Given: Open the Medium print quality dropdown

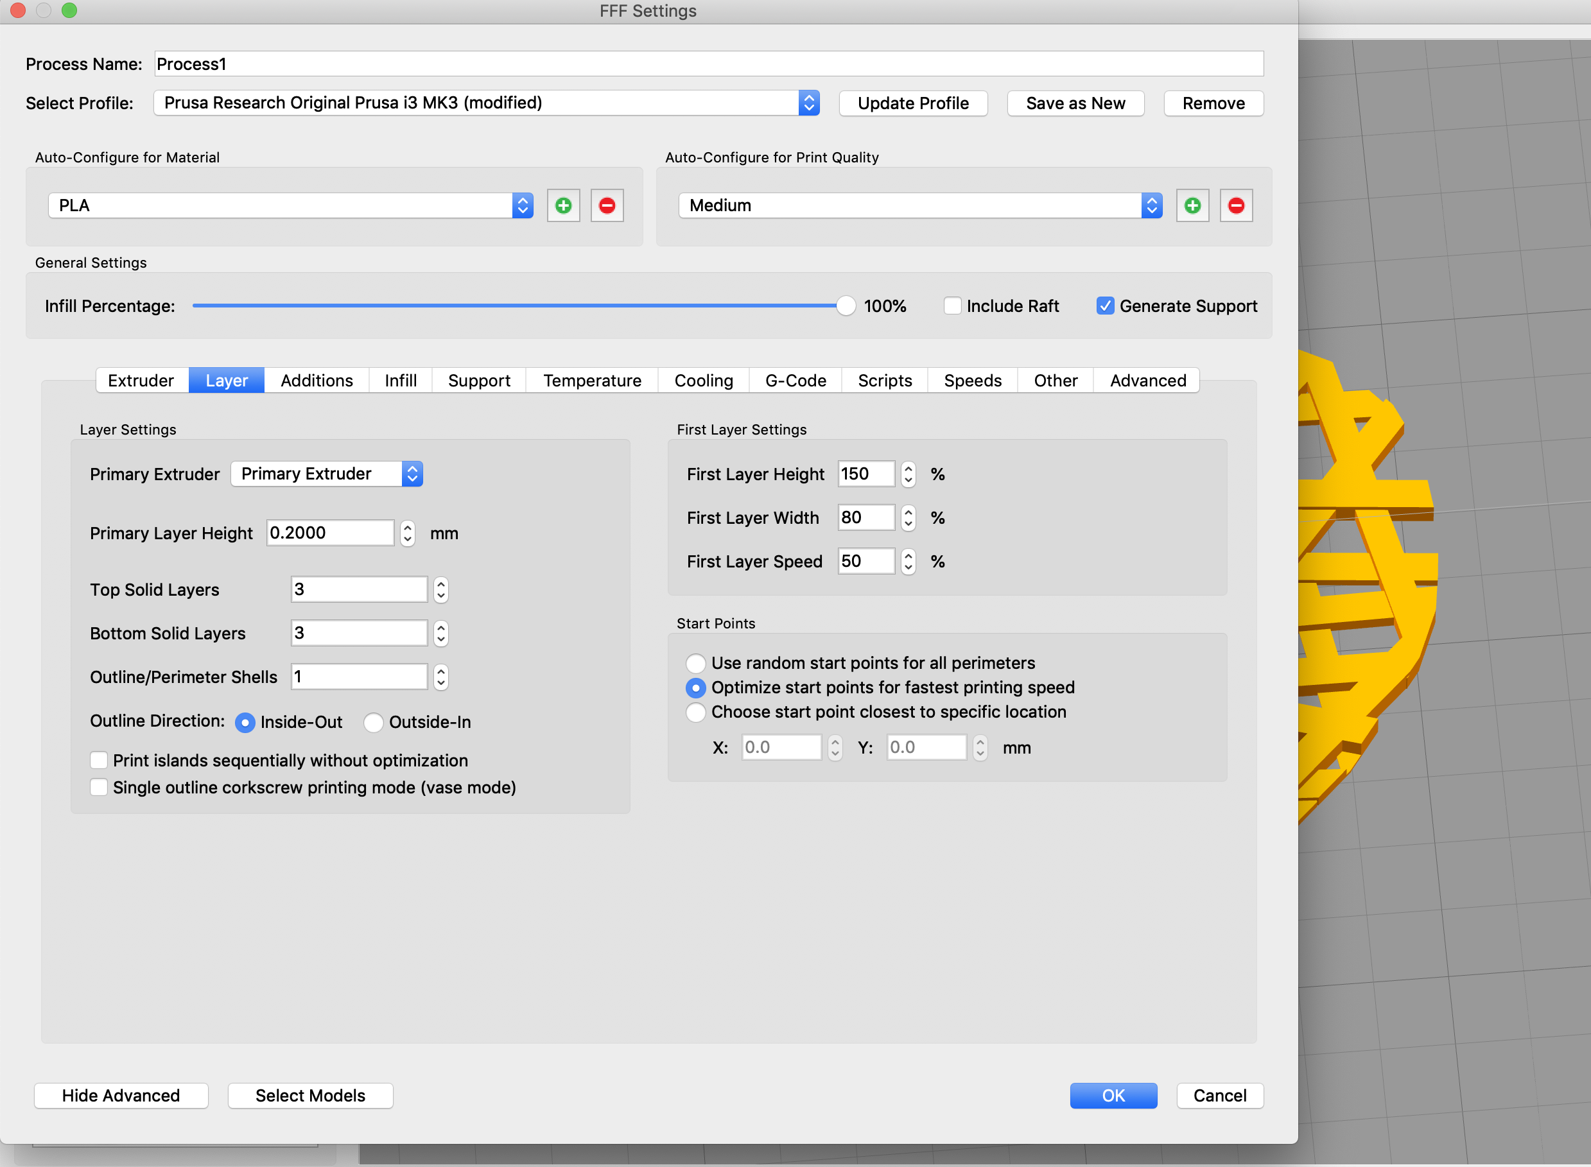Looking at the screenshot, I should point(920,205).
